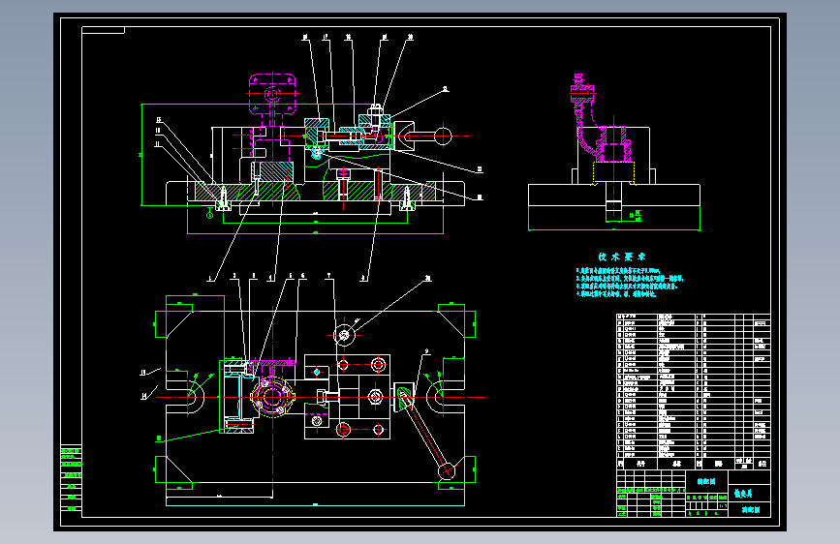
Task: Select the green circular datum symbol below the front view
Action: pos(209,215)
